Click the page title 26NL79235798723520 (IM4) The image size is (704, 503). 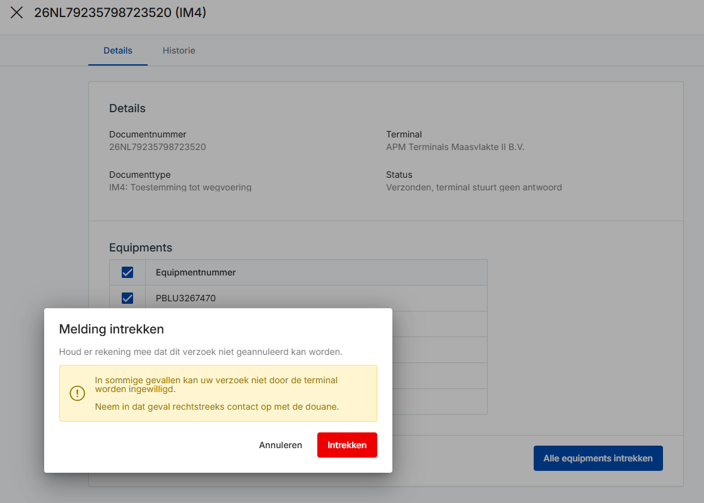coord(120,13)
